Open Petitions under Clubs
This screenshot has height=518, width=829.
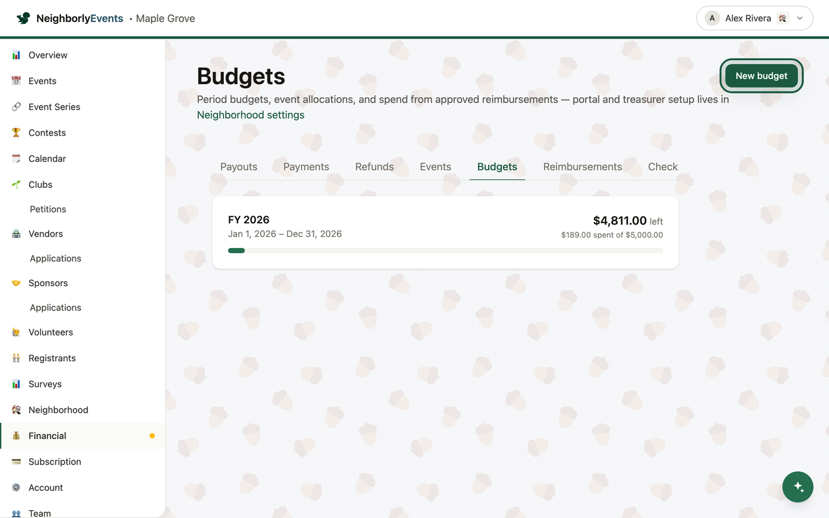tap(48, 209)
